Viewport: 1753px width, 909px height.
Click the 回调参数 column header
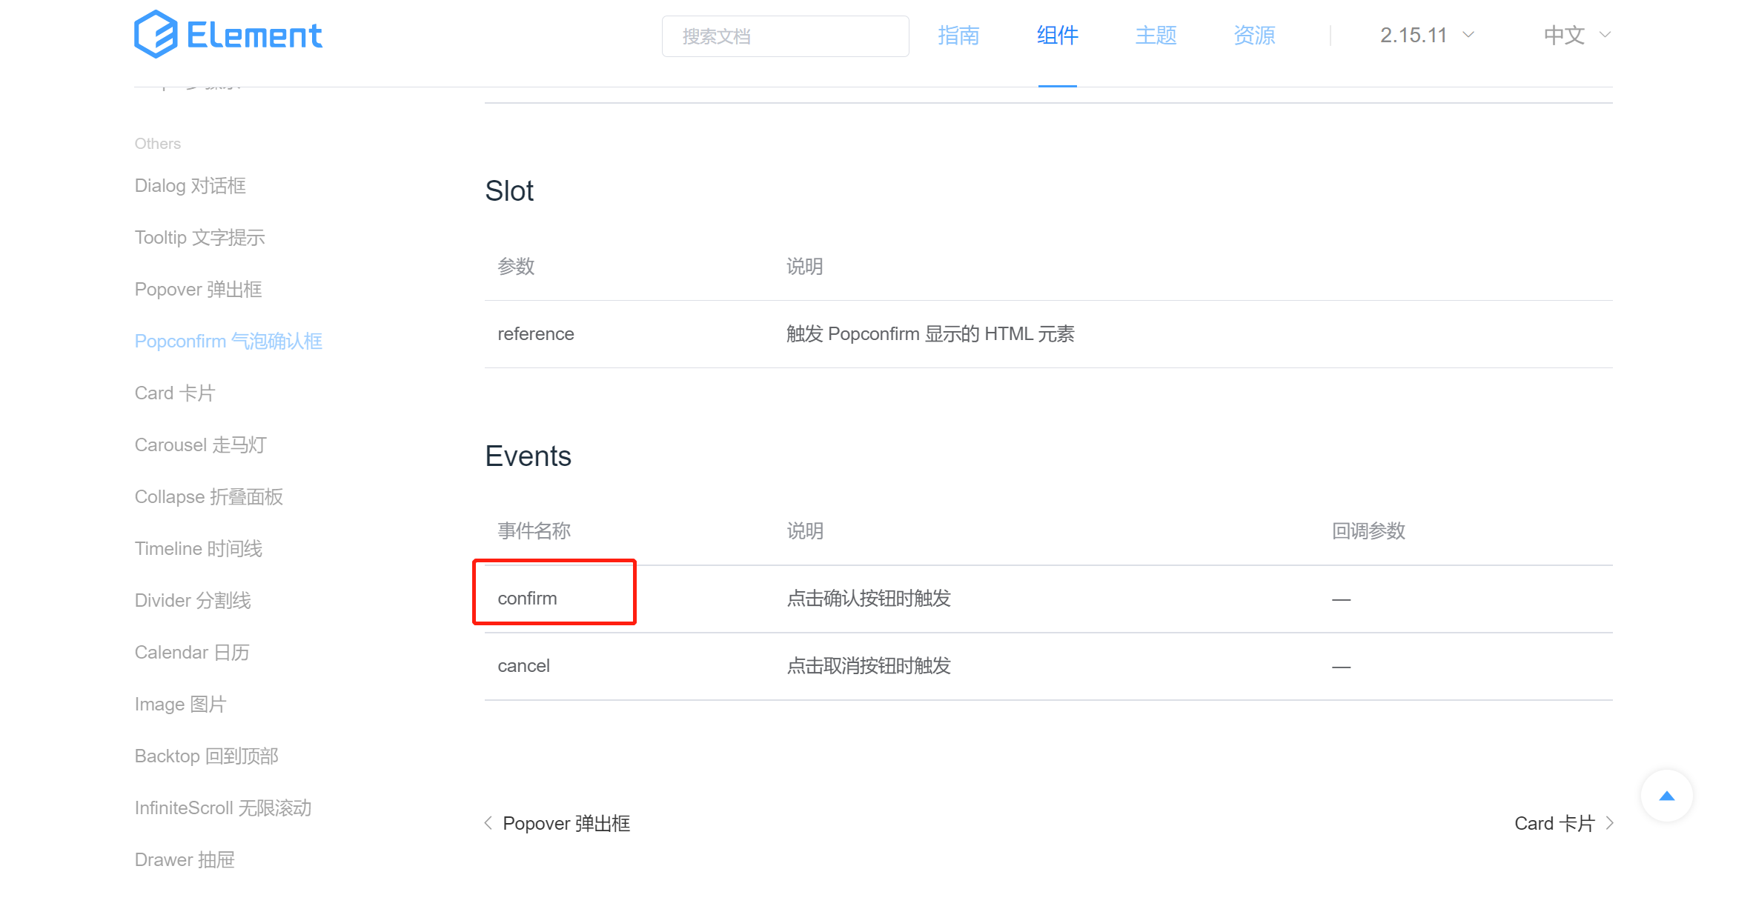[1368, 531]
